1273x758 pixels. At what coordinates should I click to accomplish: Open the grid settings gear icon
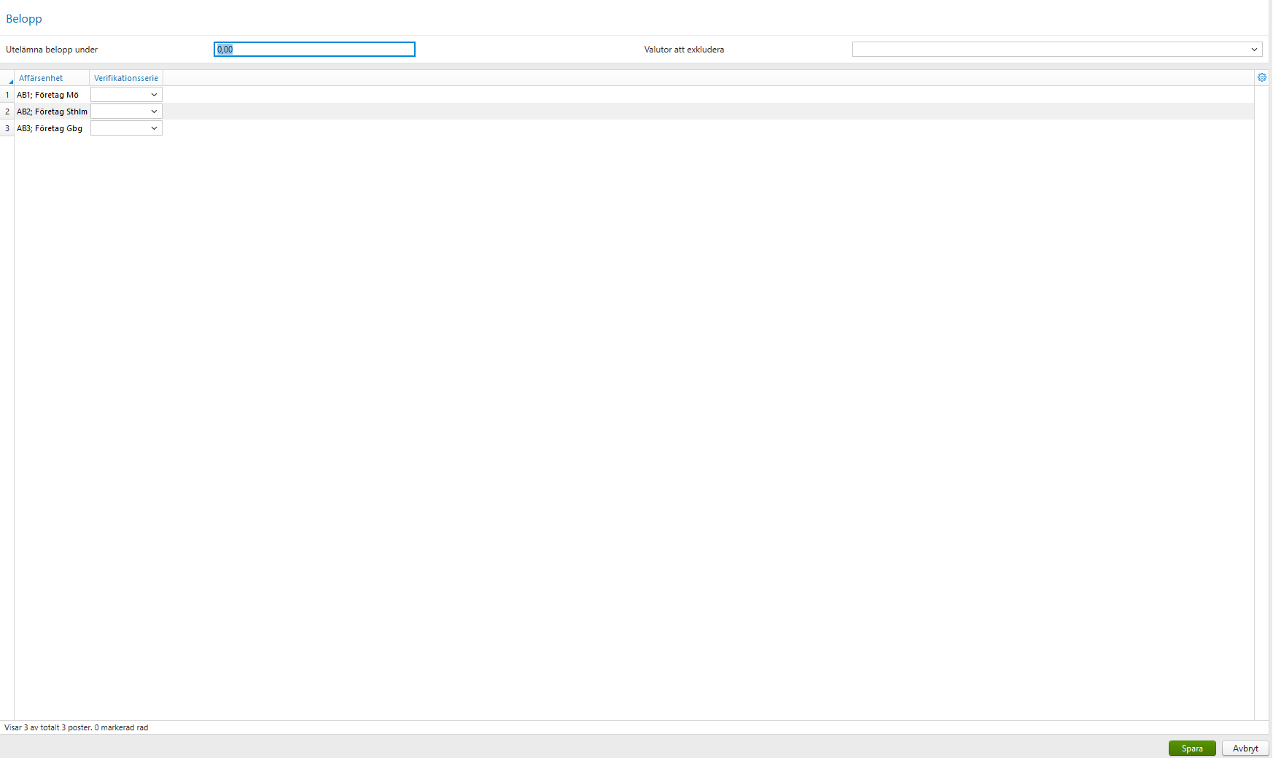[x=1262, y=77]
